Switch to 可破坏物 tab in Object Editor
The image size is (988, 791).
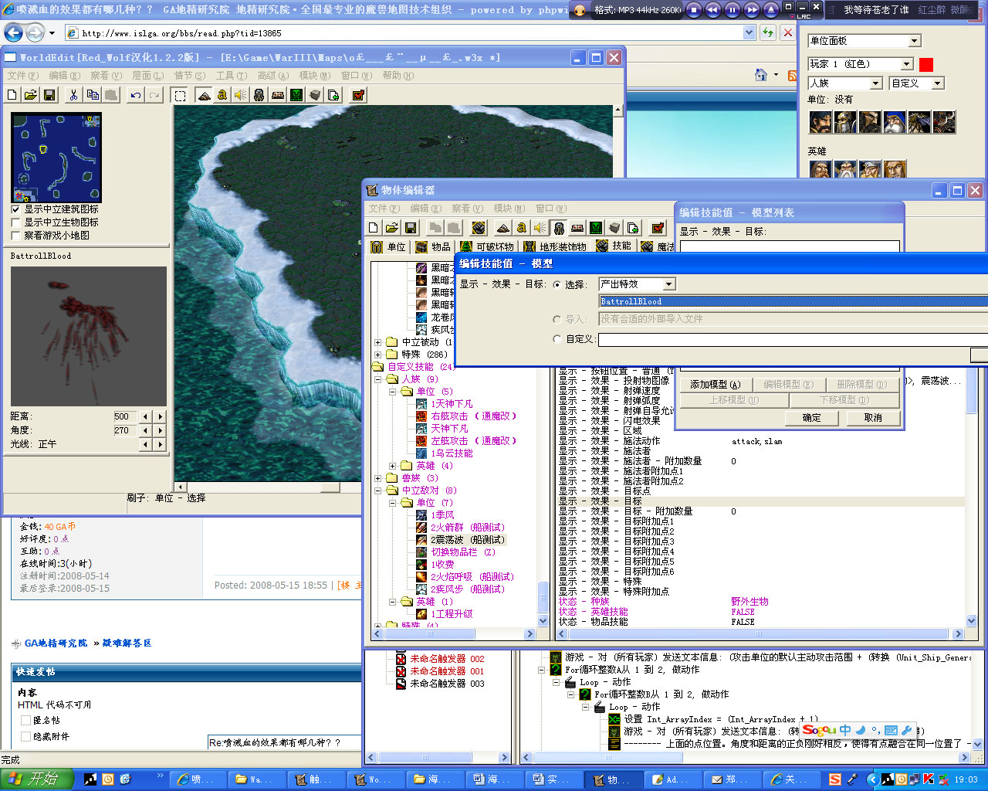[x=486, y=246]
